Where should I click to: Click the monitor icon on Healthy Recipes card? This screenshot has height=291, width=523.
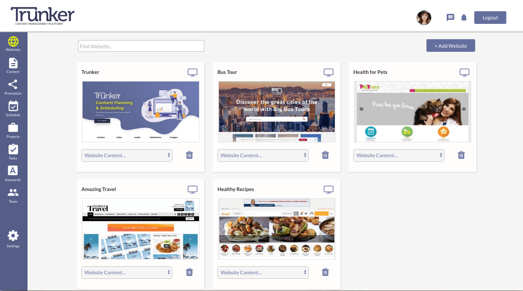click(329, 190)
